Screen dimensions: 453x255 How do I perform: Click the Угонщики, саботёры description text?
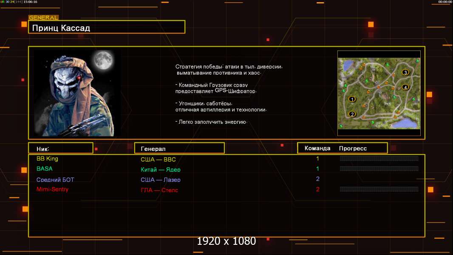(x=221, y=106)
